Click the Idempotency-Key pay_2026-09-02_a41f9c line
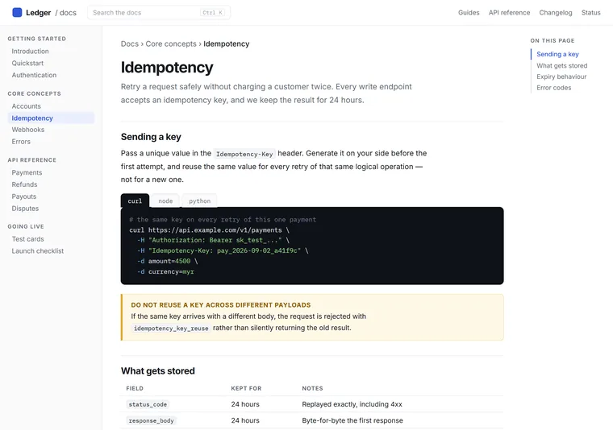Screen dimensions: 613x430 [223, 250]
